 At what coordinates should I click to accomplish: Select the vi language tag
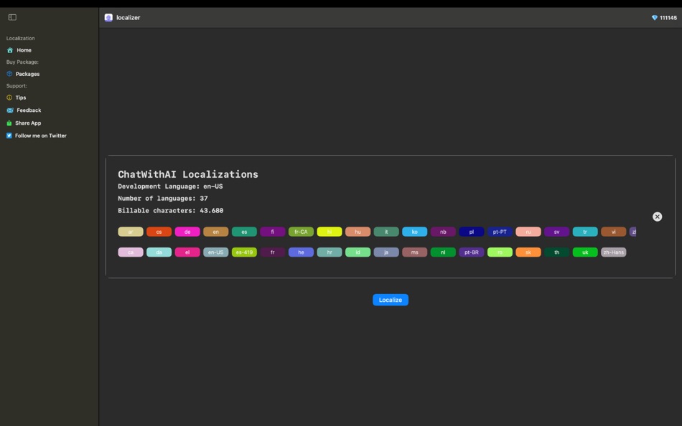pos(614,232)
